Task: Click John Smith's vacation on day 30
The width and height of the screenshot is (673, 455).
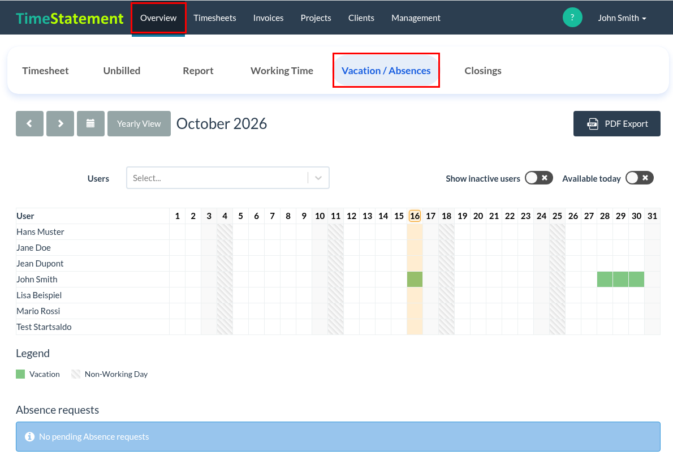Action: tap(636, 279)
